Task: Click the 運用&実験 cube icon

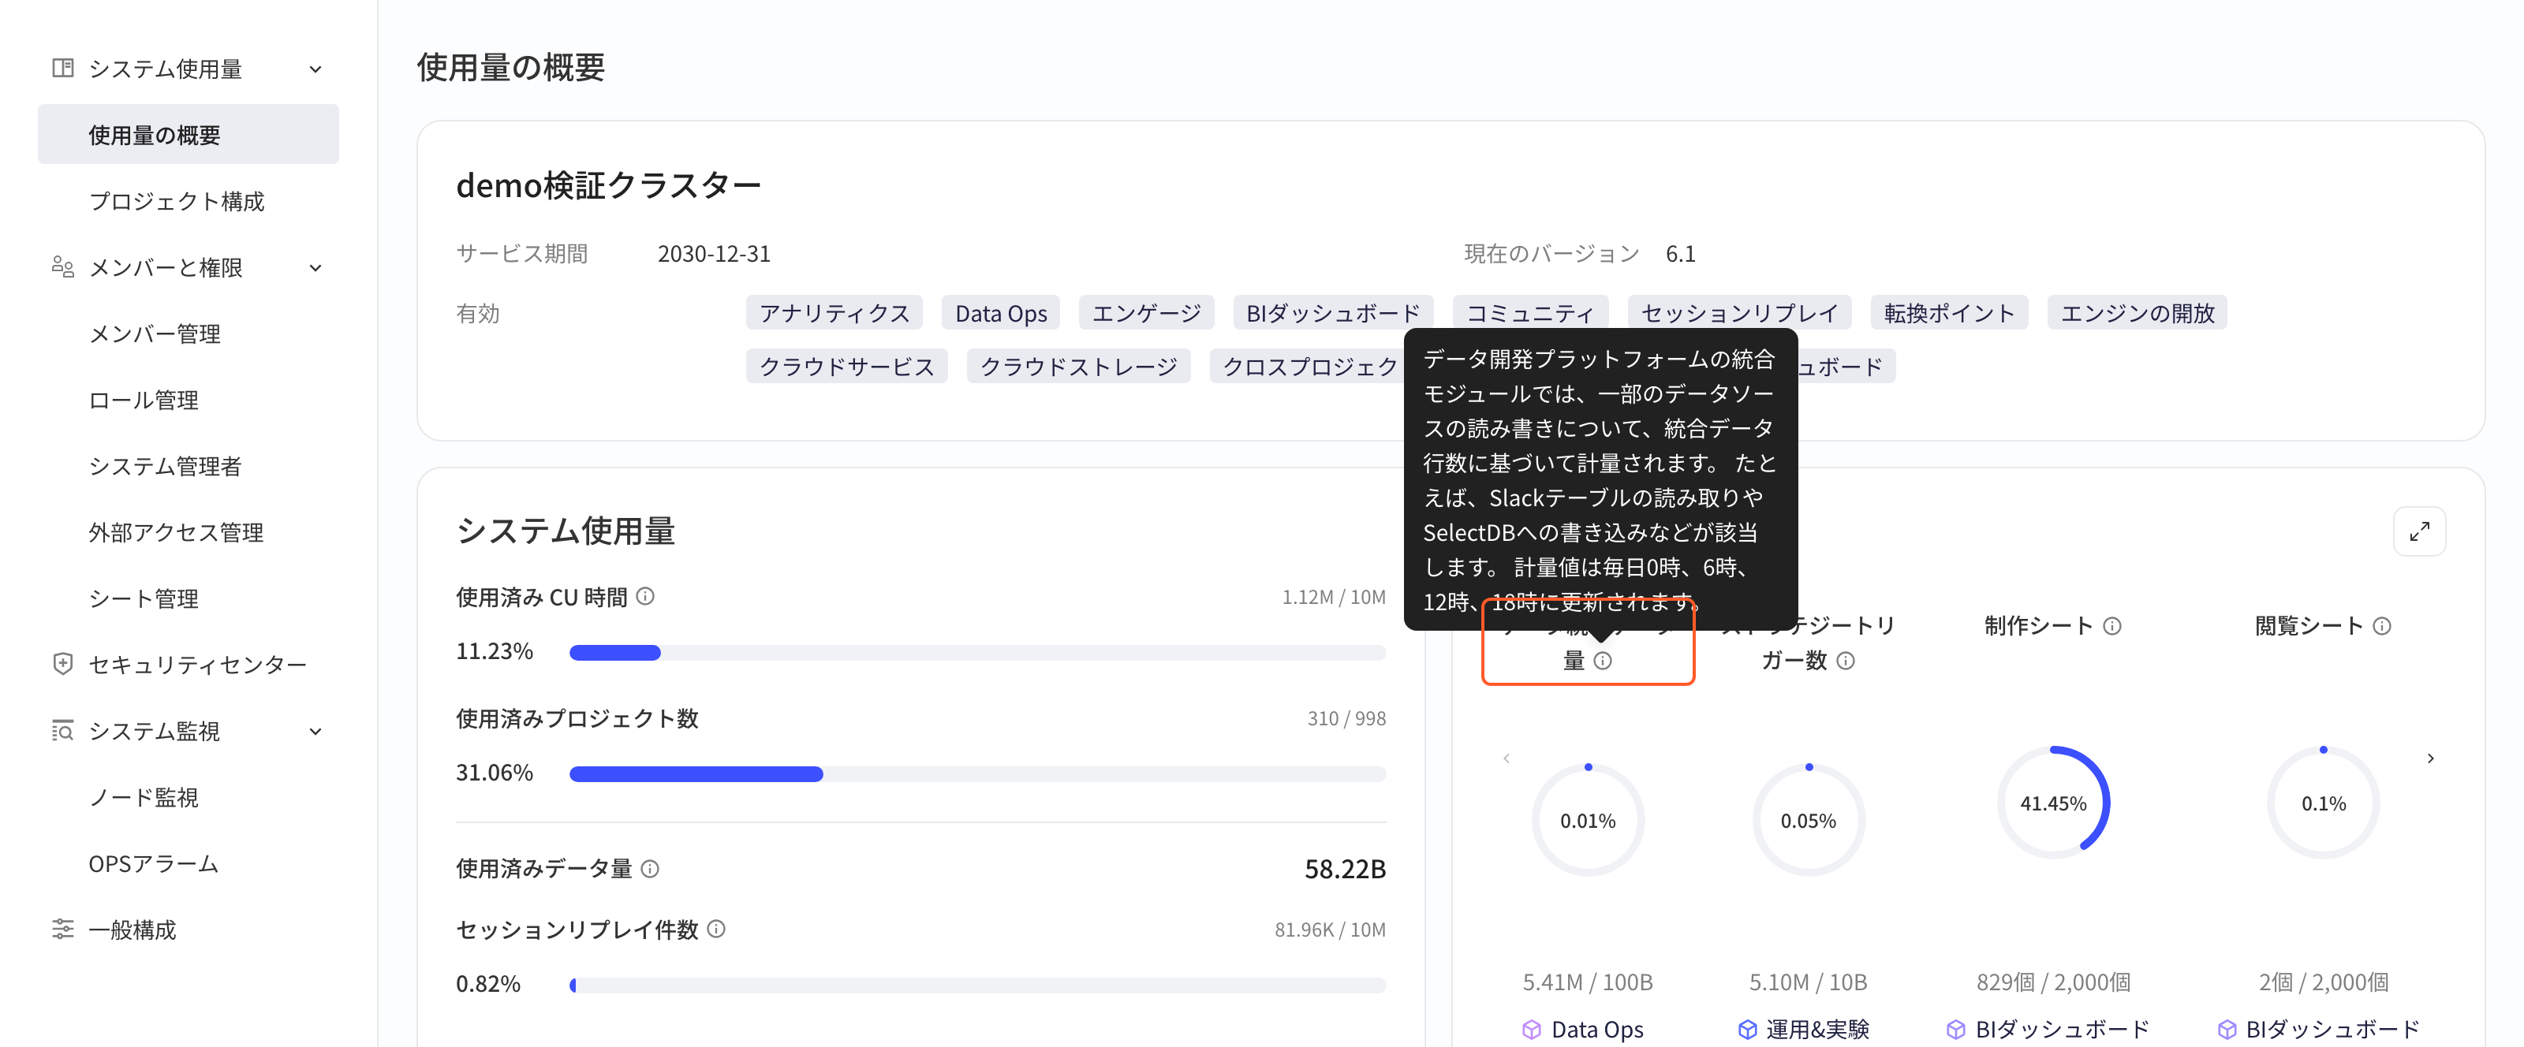Action: (1747, 1030)
